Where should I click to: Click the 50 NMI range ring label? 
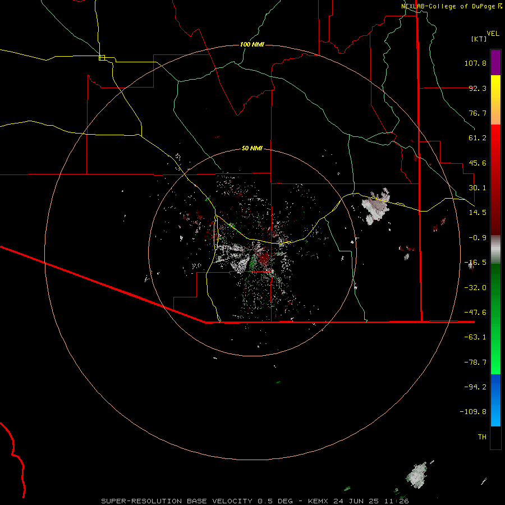click(252, 148)
